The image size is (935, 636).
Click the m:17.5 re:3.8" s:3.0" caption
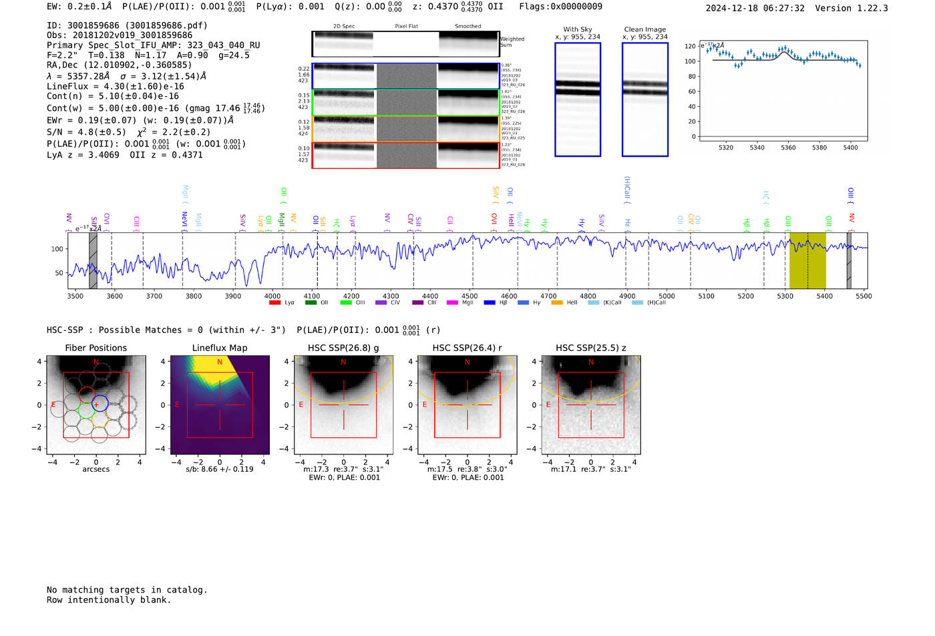click(x=467, y=469)
